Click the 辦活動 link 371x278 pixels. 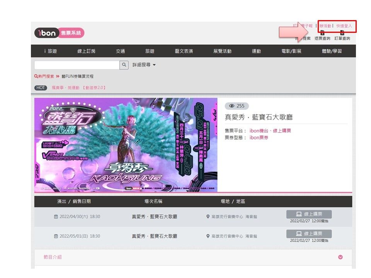[325, 26]
